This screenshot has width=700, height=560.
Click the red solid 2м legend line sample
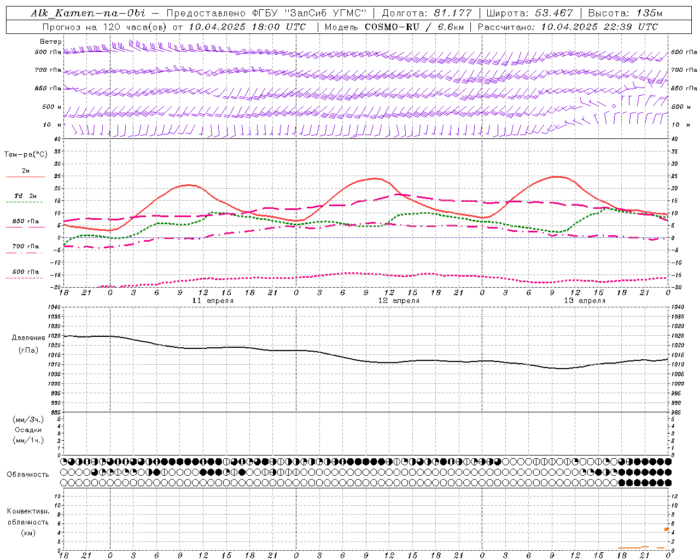point(25,177)
